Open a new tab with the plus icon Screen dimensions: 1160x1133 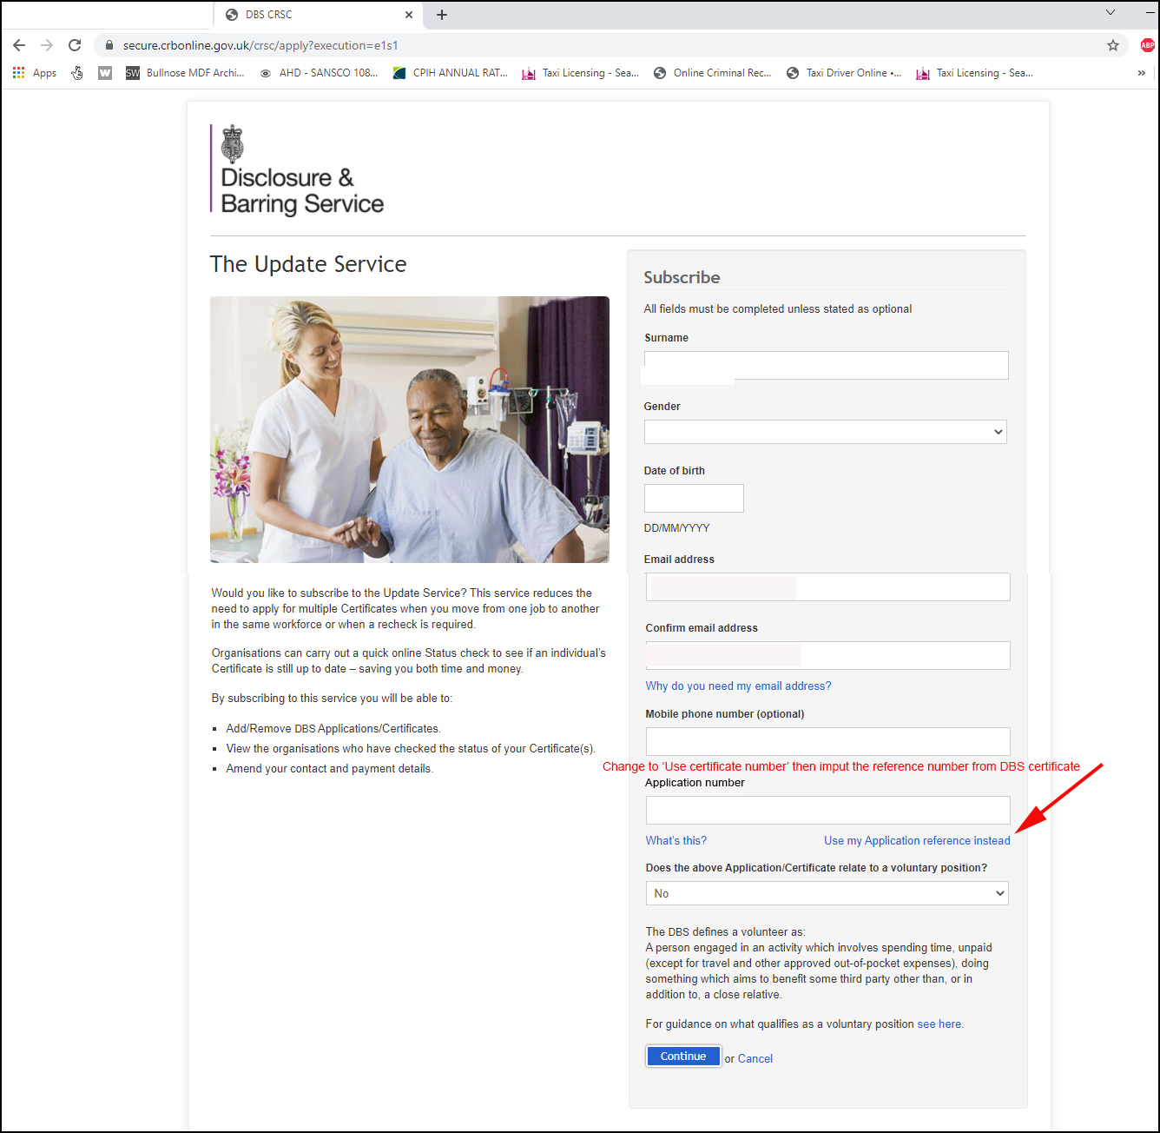pos(442,15)
